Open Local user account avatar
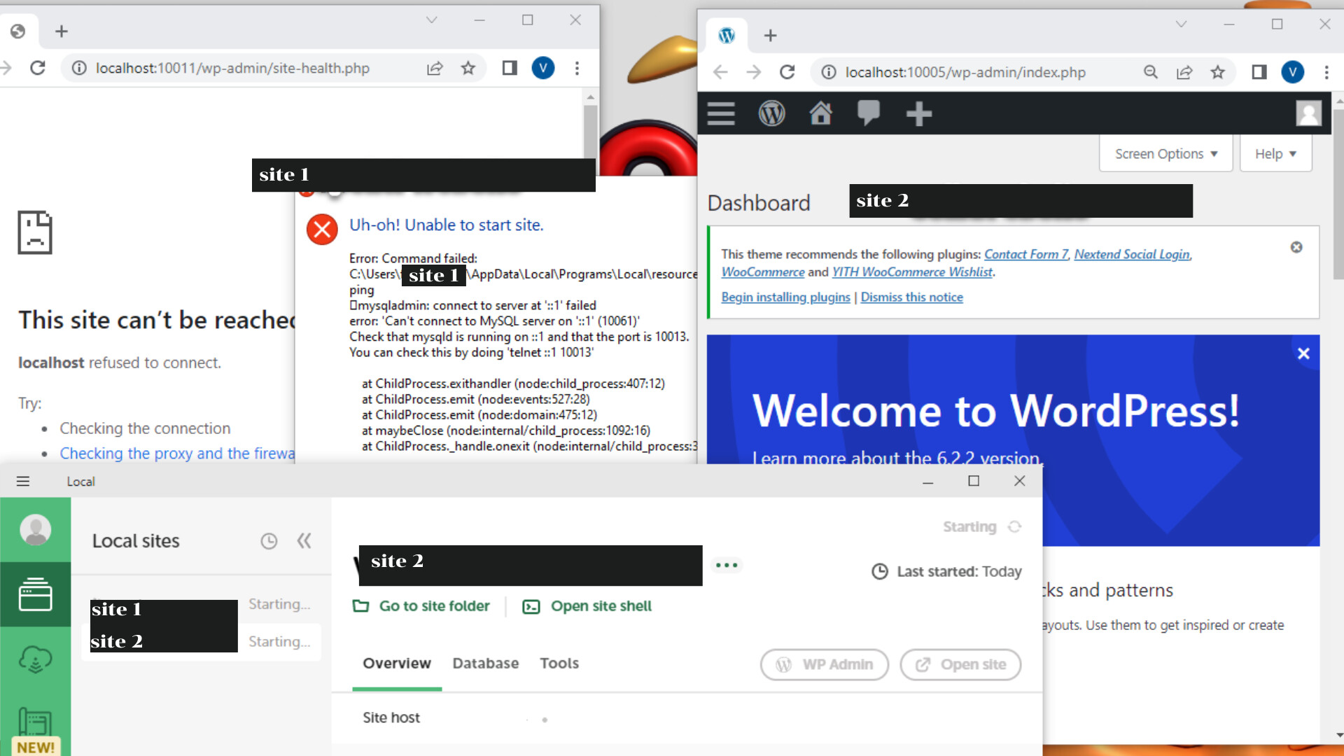1344x756 pixels. pyautogui.click(x=36, y=530)
